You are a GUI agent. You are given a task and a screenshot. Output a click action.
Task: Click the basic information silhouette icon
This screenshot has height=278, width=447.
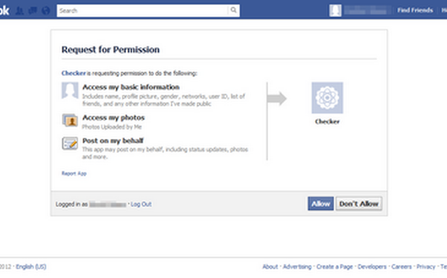click(70, 91)
